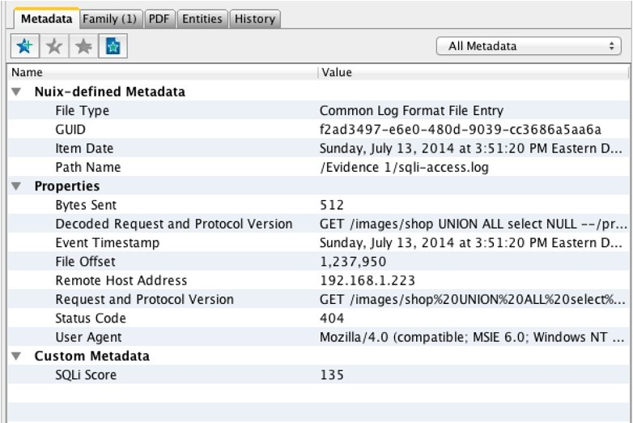Open the History tab

click(x=255, y=19)
